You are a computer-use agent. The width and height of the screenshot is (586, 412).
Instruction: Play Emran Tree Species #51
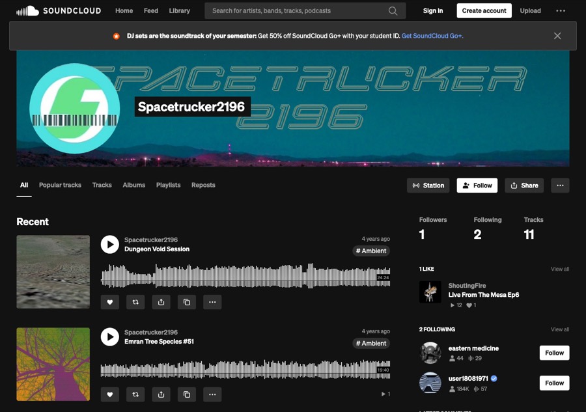[x=109, y=336]
